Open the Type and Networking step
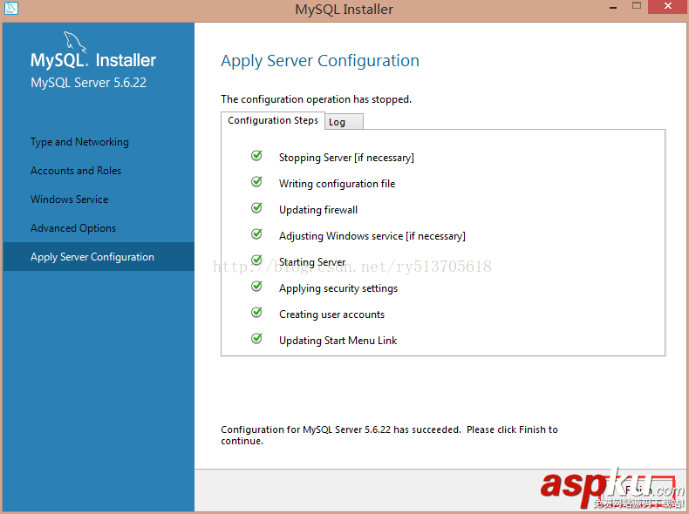The image size is (689, 514). click(x=79, y=142)
